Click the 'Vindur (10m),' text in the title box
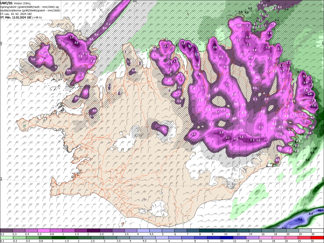The height and width of the screenshot is (243, 324). pyautogui.click(x=22, y=3)
